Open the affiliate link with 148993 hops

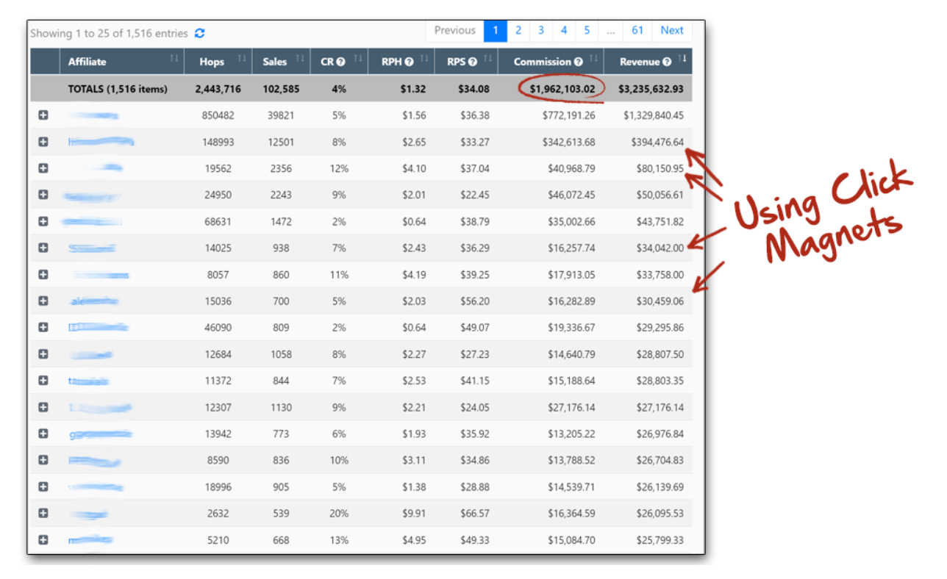101,142
